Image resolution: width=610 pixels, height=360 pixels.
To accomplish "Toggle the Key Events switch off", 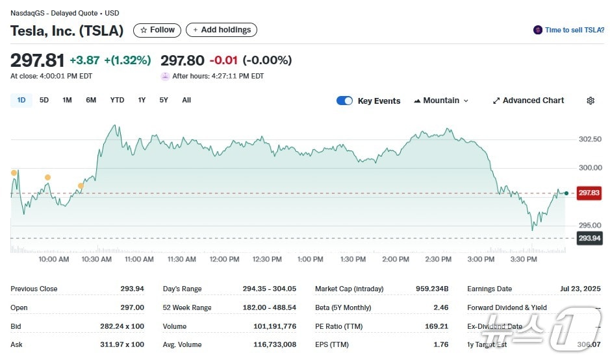I will tap(344, 101).
